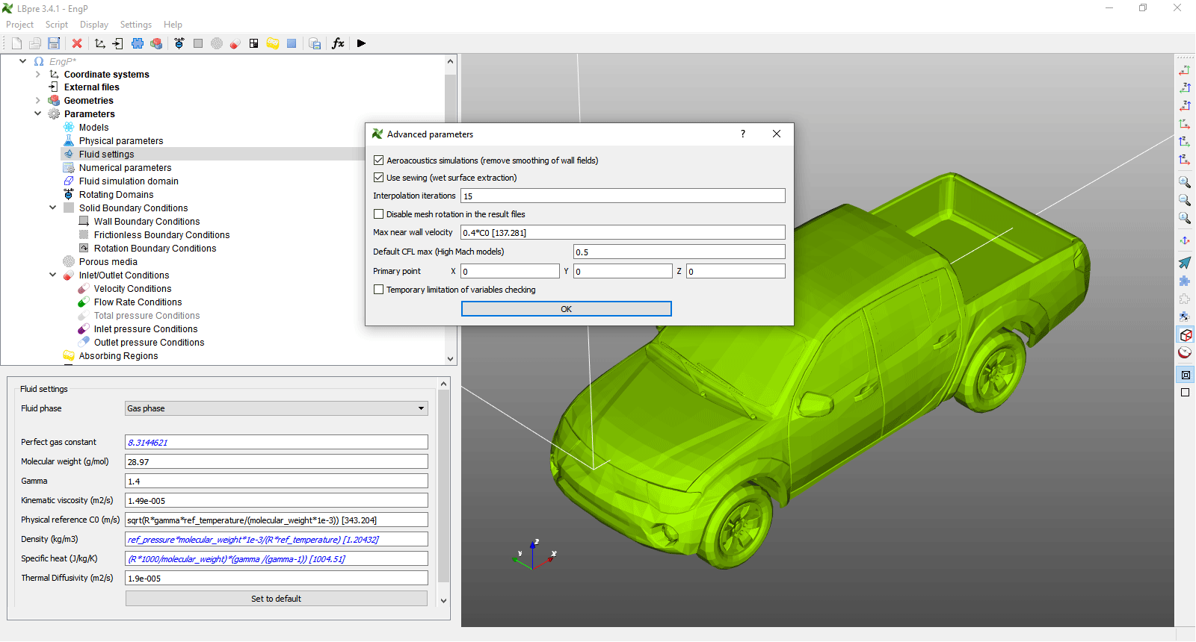Screen dimensions: 1196x642
Task: Click the Interpolation iterations input field
Action: pyautogui.click(x=622, y=196)
